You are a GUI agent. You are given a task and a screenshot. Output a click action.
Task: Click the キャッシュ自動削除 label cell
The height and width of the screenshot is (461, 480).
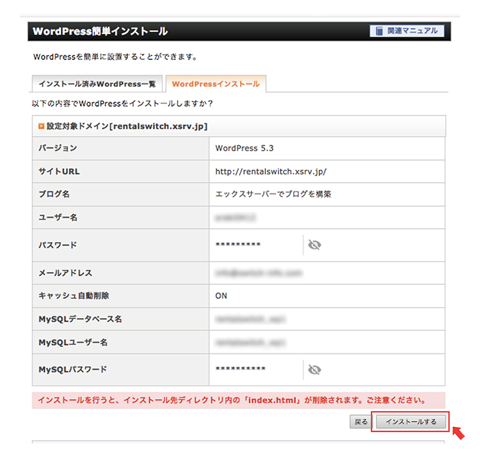tap(121, 296)
